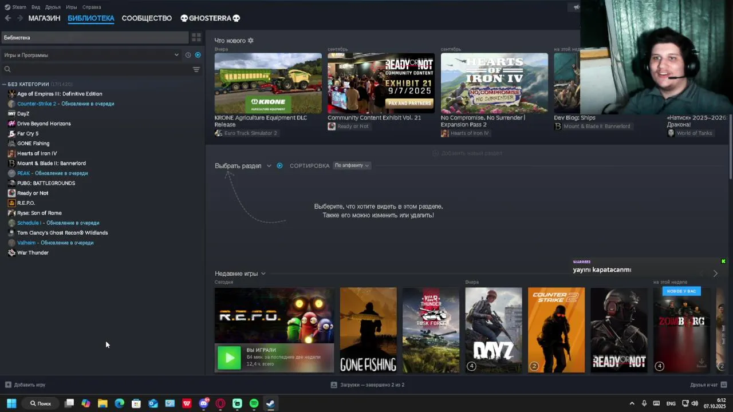Screen dimensions: 733x412
Task: Open Opera browser from the taskbar
Action: coord(220,403)
